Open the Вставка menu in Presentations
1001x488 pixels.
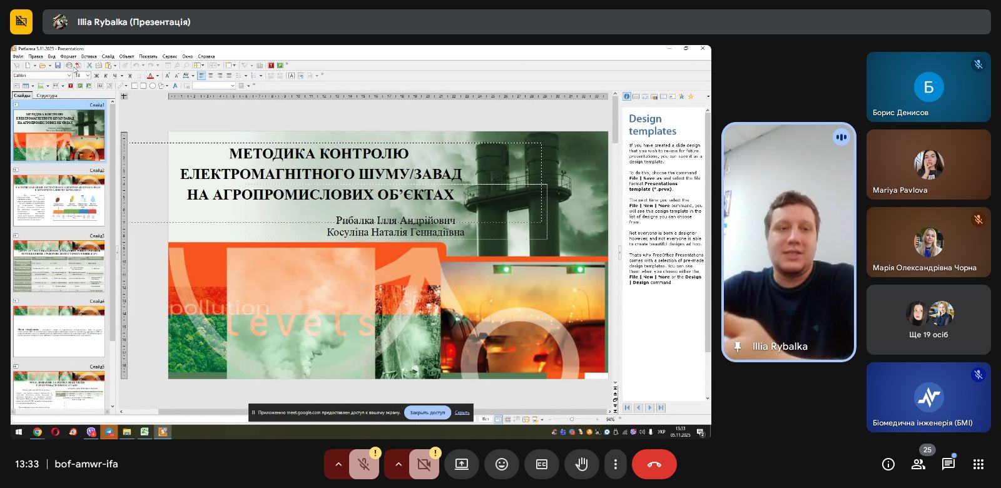(89, 56)
